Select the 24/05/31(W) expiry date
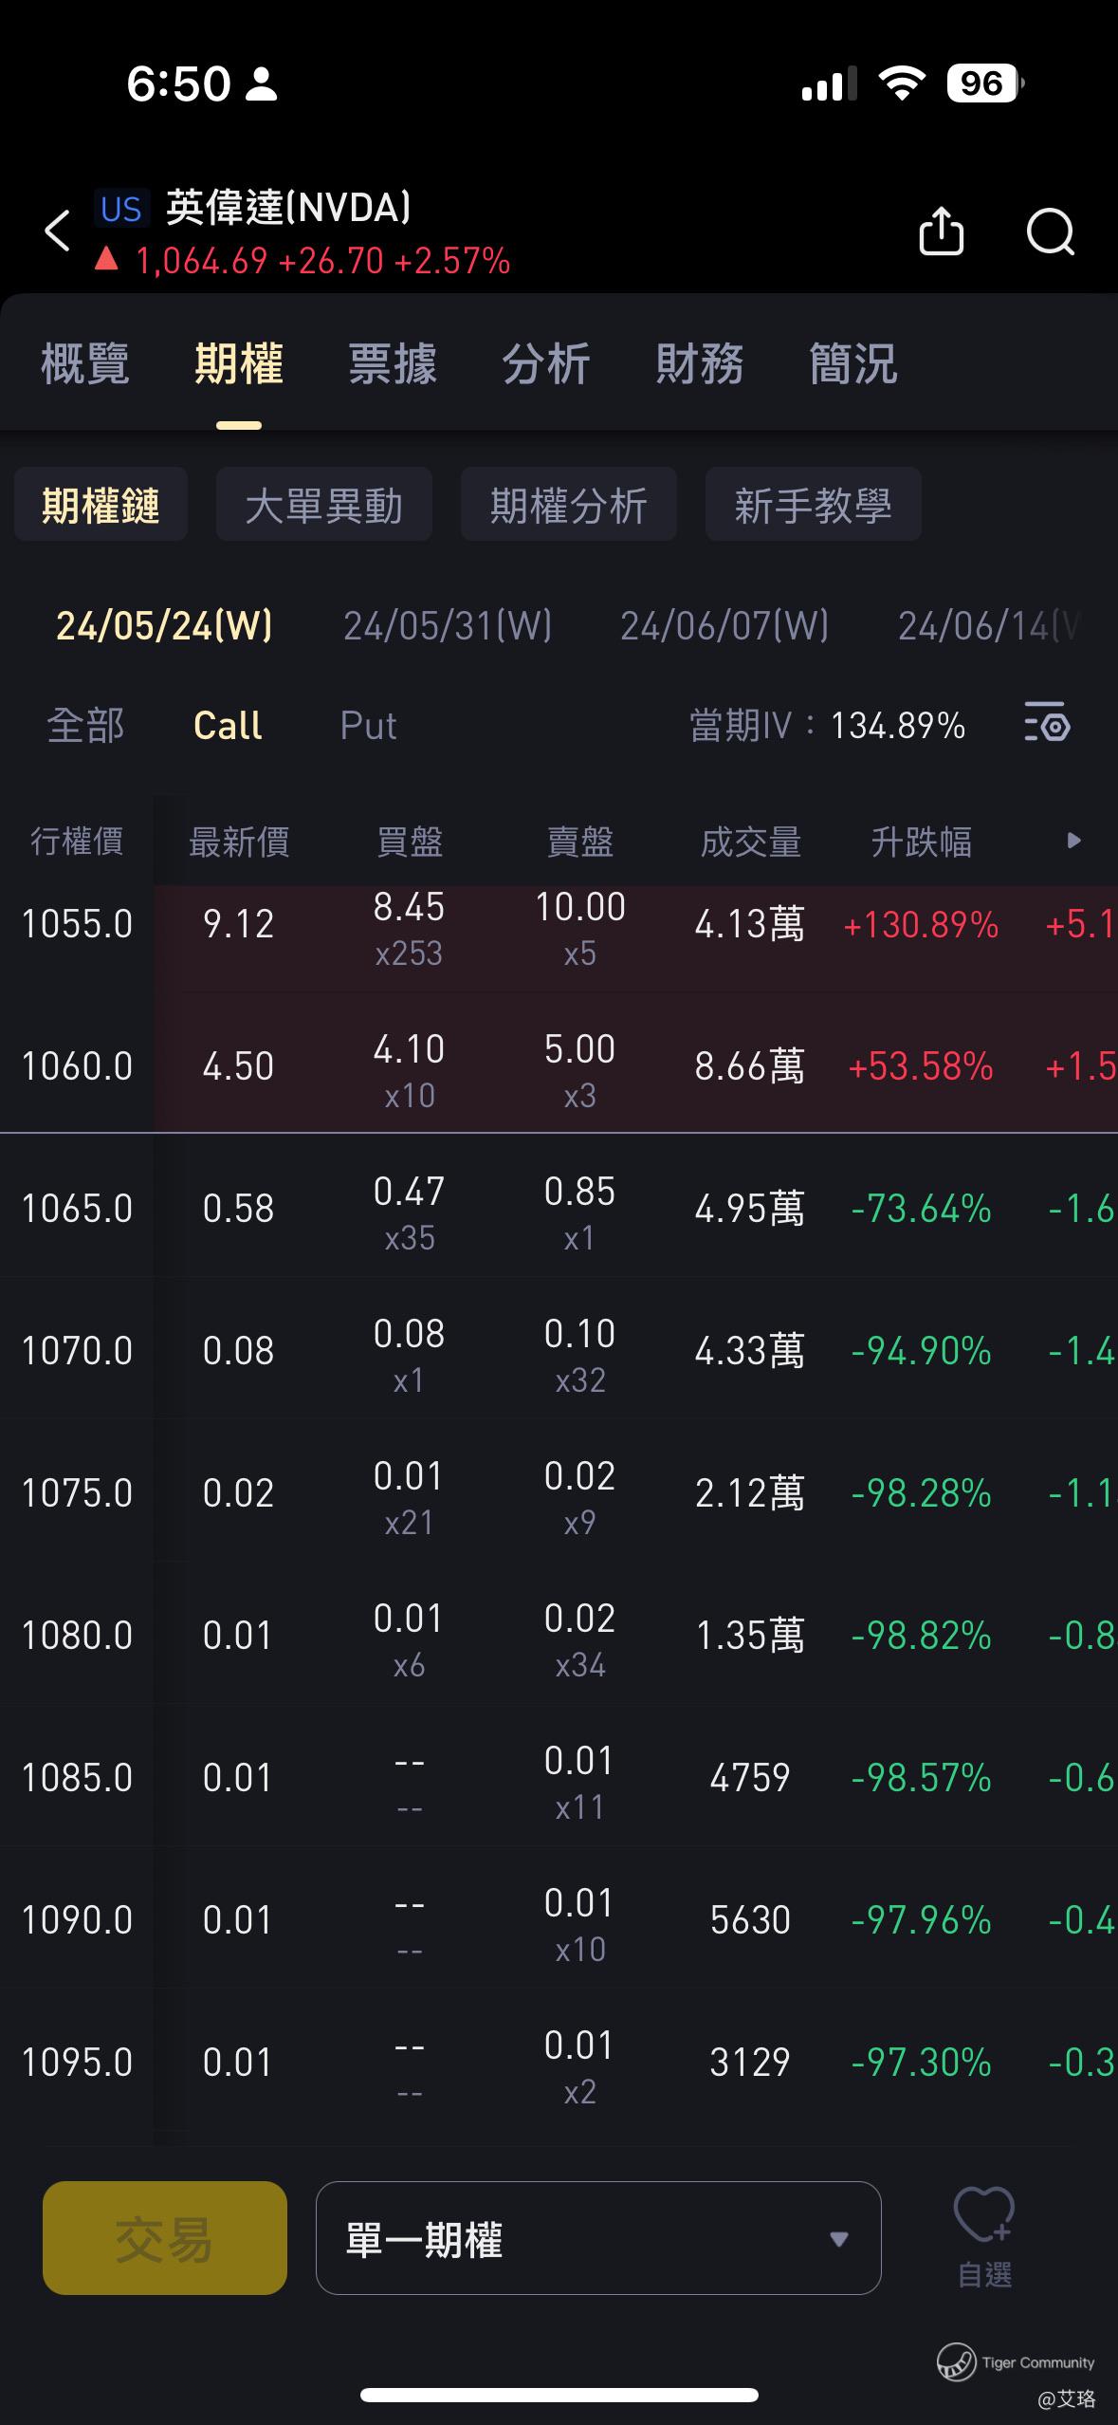 pyautogui.click(x=448, y=626)
